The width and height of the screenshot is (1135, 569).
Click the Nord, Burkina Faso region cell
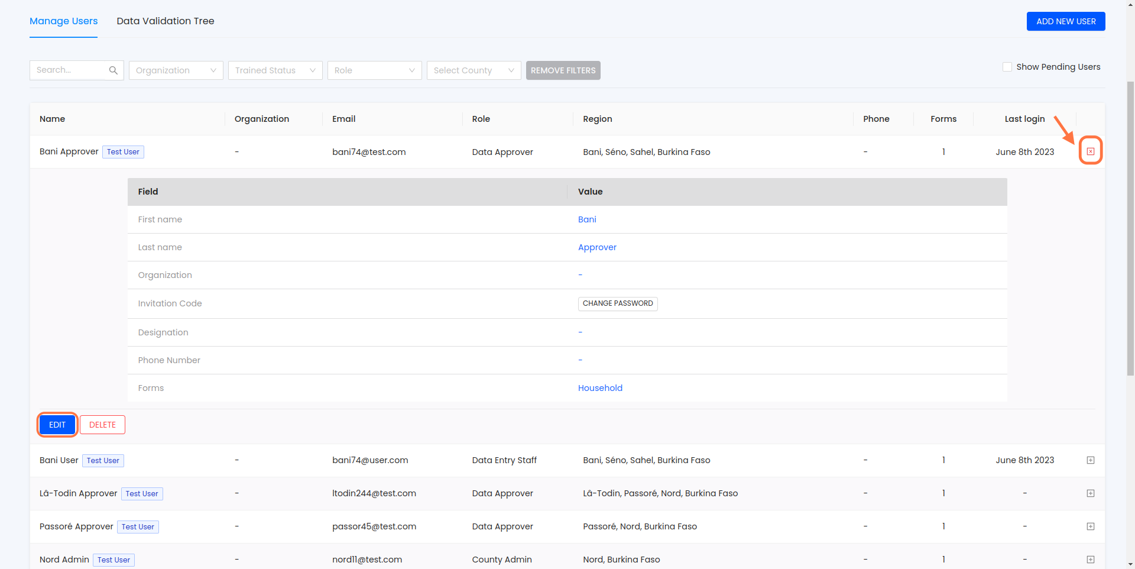[621, 560]
